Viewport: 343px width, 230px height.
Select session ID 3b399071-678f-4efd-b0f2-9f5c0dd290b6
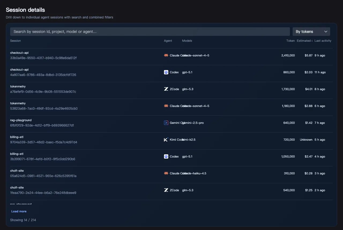tap(43, 159)
